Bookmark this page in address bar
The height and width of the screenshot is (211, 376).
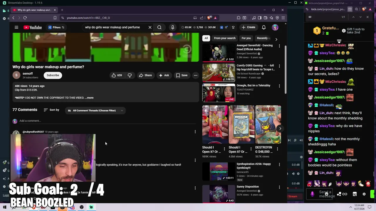[x=55, y=18]
